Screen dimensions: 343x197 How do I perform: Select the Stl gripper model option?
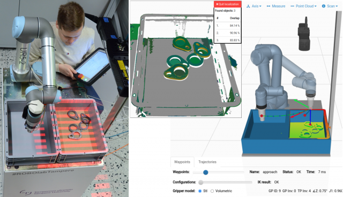200,191
